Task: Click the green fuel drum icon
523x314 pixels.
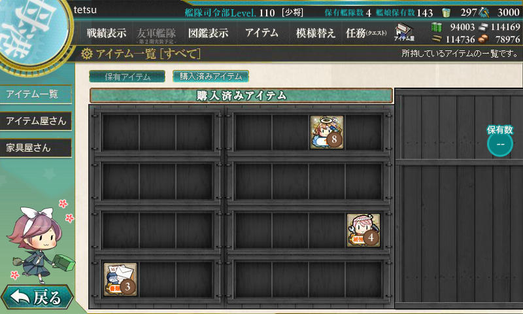Action: (436, 27)
